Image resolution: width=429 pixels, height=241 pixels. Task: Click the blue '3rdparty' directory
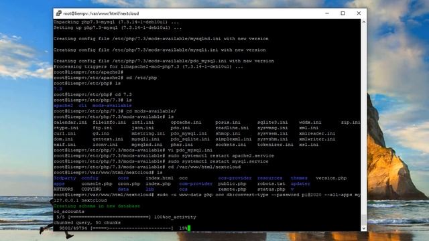pos(65,178)
